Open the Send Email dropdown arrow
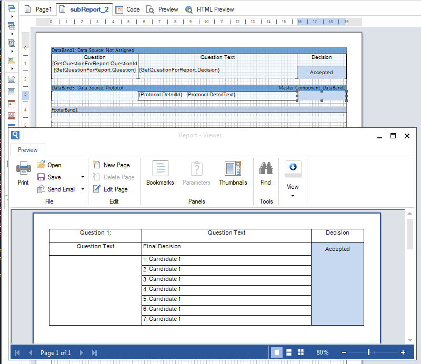Screen dimensions: 421x364 point(83,189)
